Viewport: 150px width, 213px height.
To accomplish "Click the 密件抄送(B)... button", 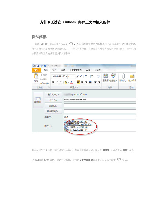I will 53,111.
